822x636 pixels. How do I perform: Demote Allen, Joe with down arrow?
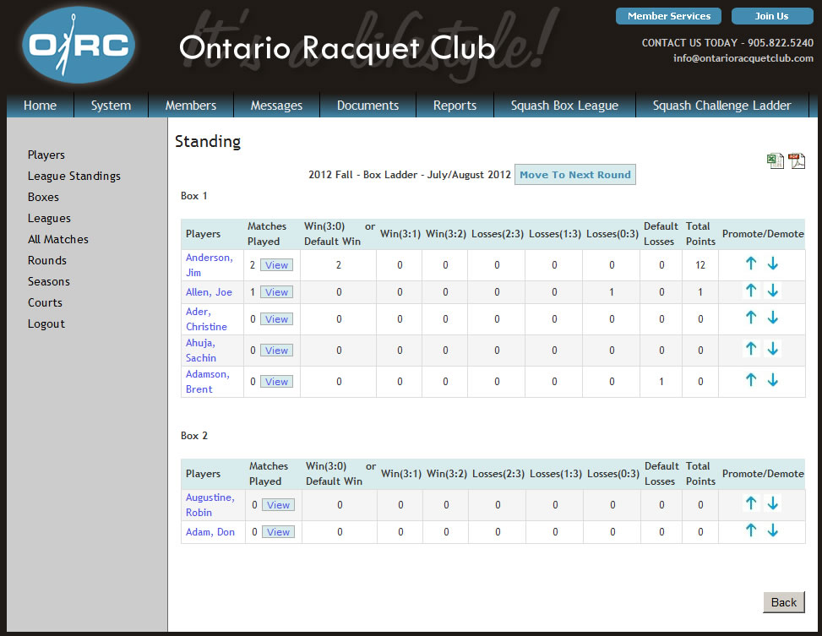(x=773, y=291)
